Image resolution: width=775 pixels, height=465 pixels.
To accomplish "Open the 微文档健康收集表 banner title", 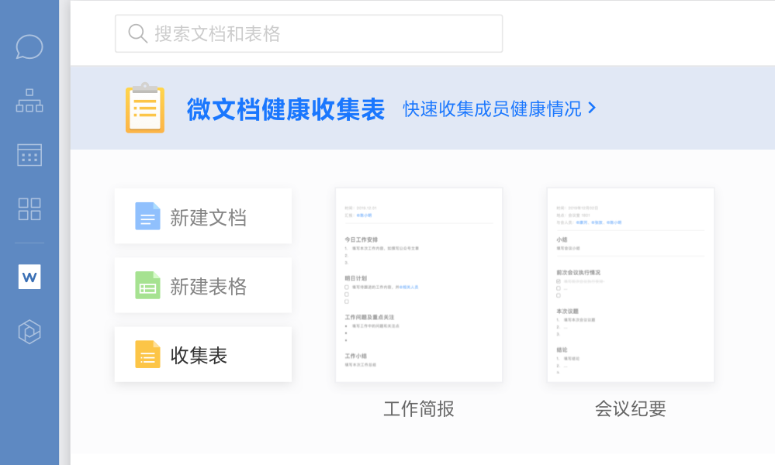I will point(285,109).
